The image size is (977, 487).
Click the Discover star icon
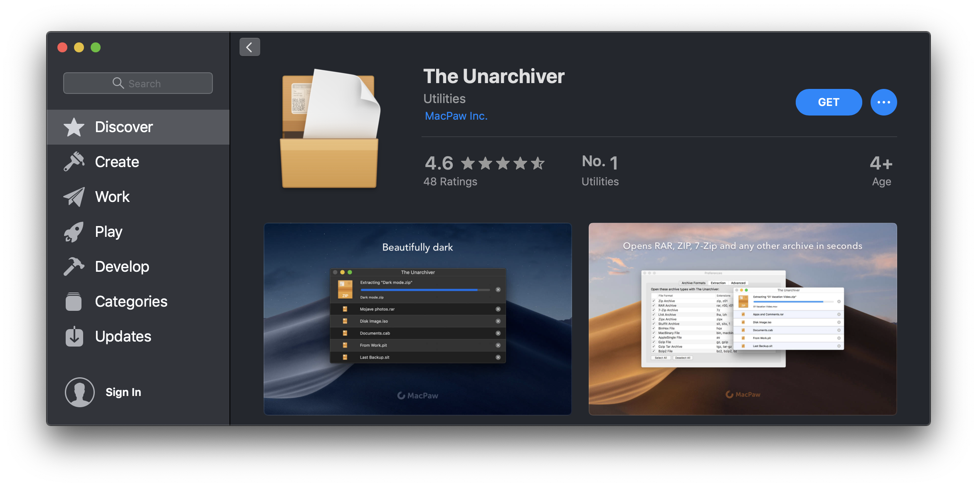coord(74,127)
